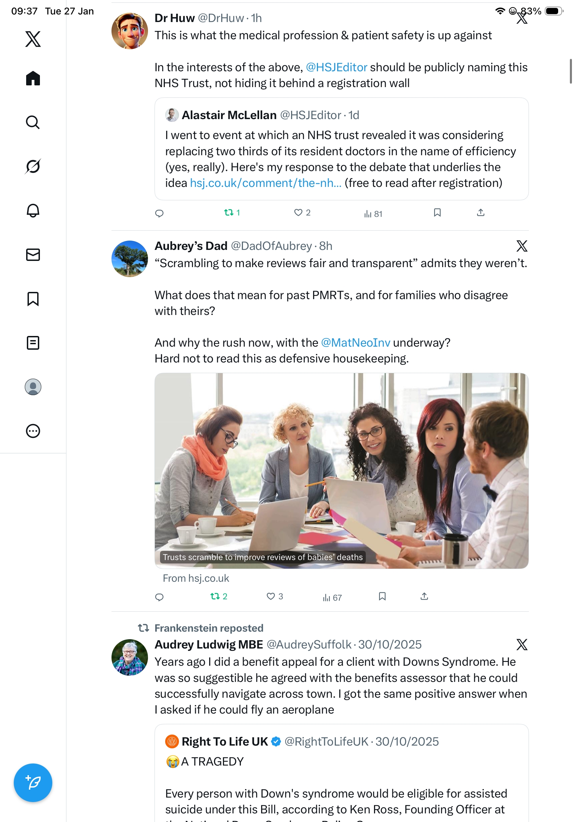Open the @HSJEditor mention link

[337, 67]
